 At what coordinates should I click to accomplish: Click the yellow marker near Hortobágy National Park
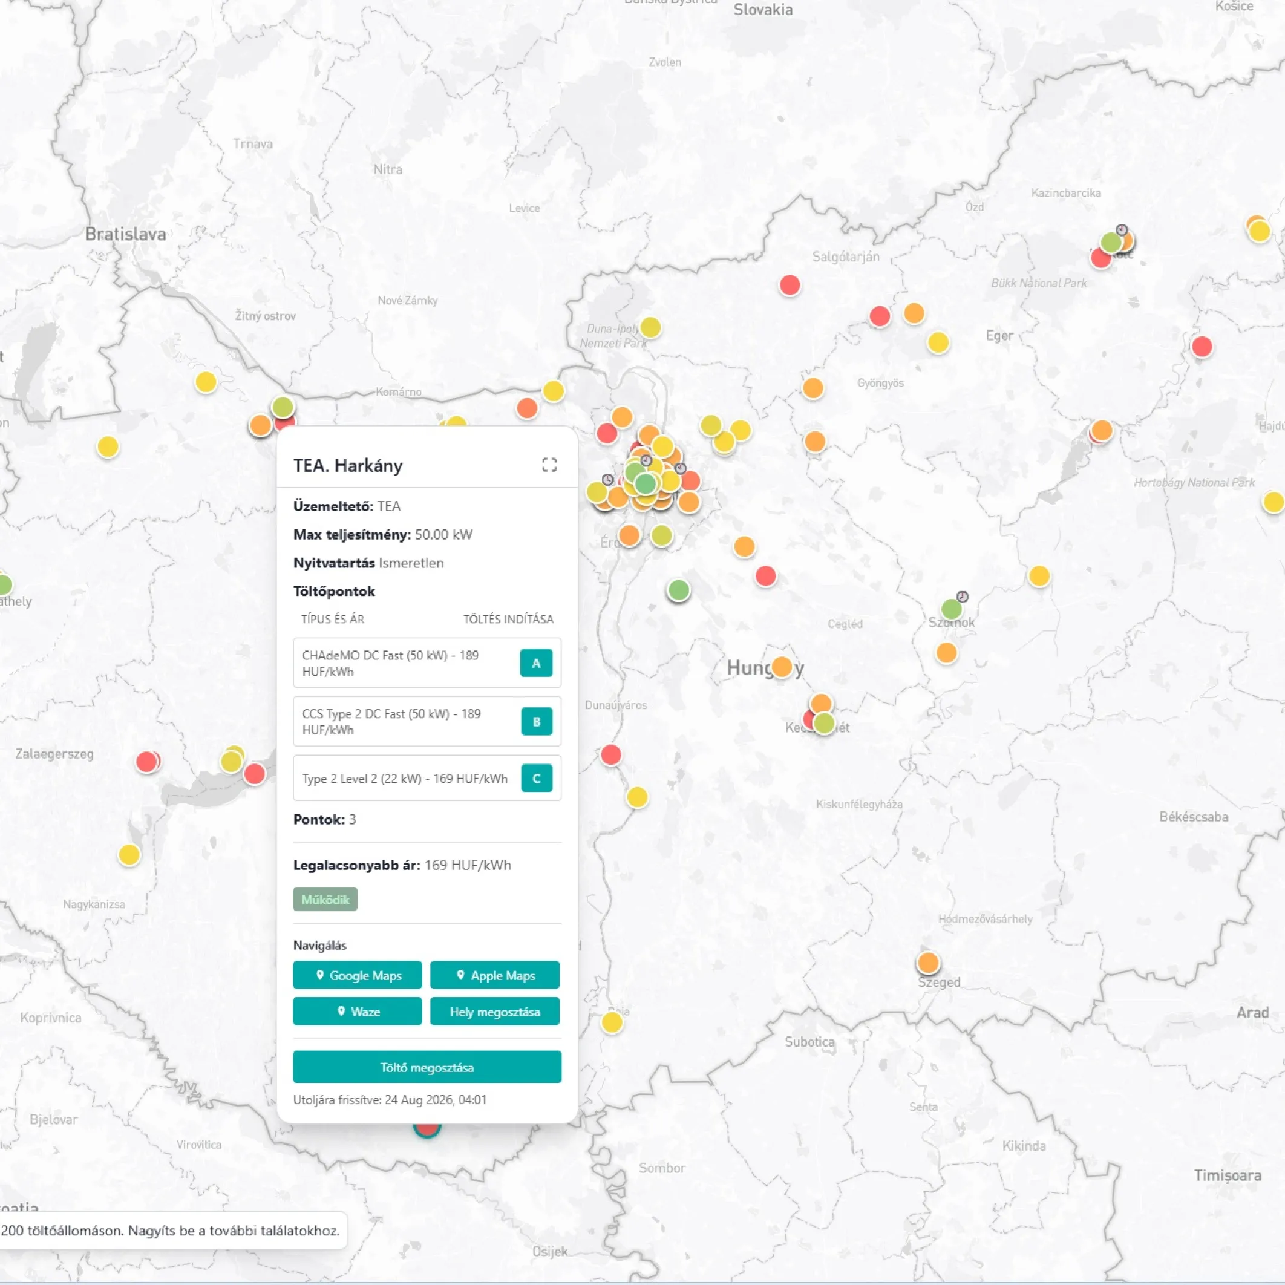[x=1273, y=502]
